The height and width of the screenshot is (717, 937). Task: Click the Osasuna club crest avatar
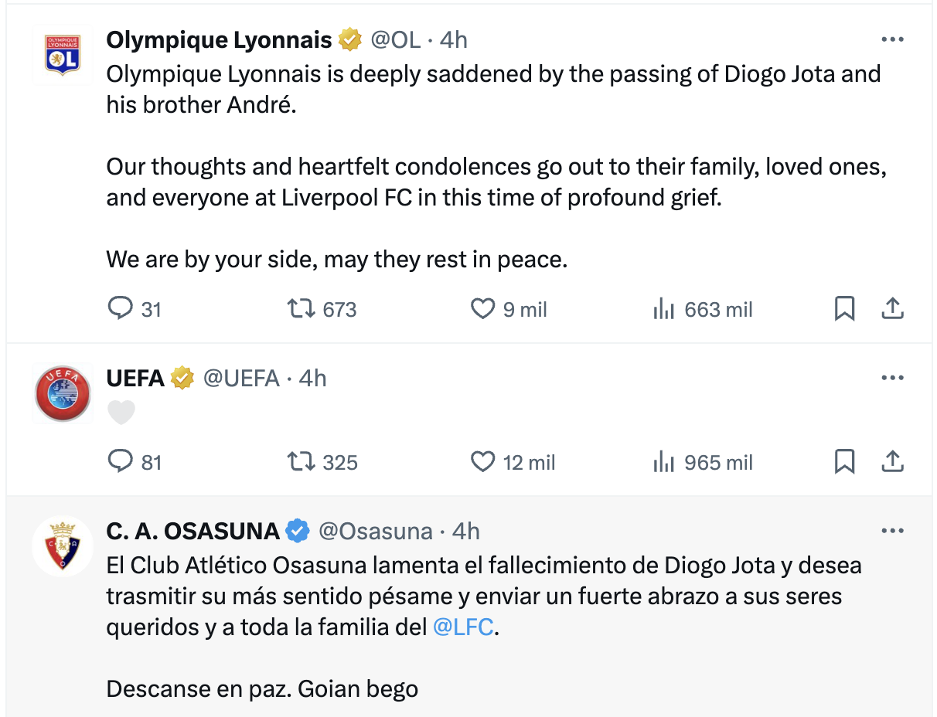[63, 546]
